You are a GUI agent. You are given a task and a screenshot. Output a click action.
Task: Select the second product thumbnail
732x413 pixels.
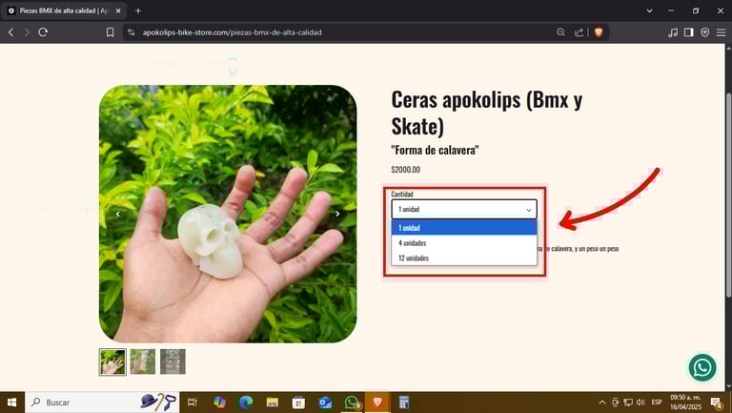click(143, 361)
